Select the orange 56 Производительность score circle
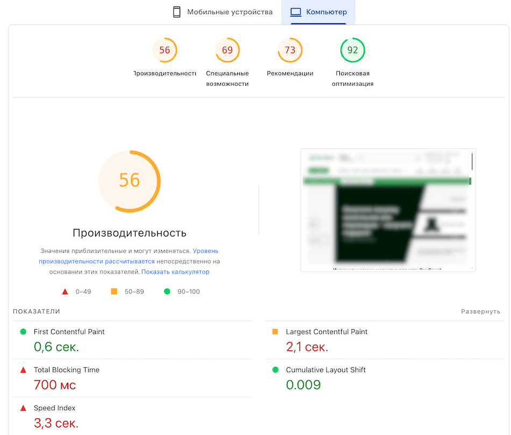 coord(165,49)
